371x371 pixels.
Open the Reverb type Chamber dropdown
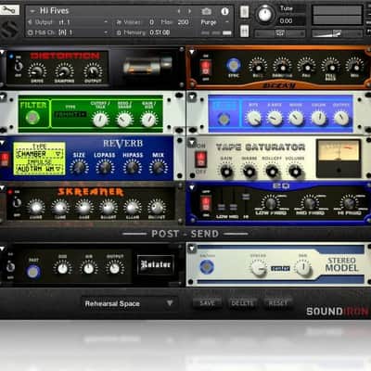click(x=39, y=154)
